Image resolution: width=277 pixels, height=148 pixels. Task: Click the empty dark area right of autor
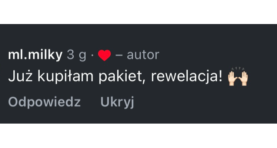click(x=217, y=55)
